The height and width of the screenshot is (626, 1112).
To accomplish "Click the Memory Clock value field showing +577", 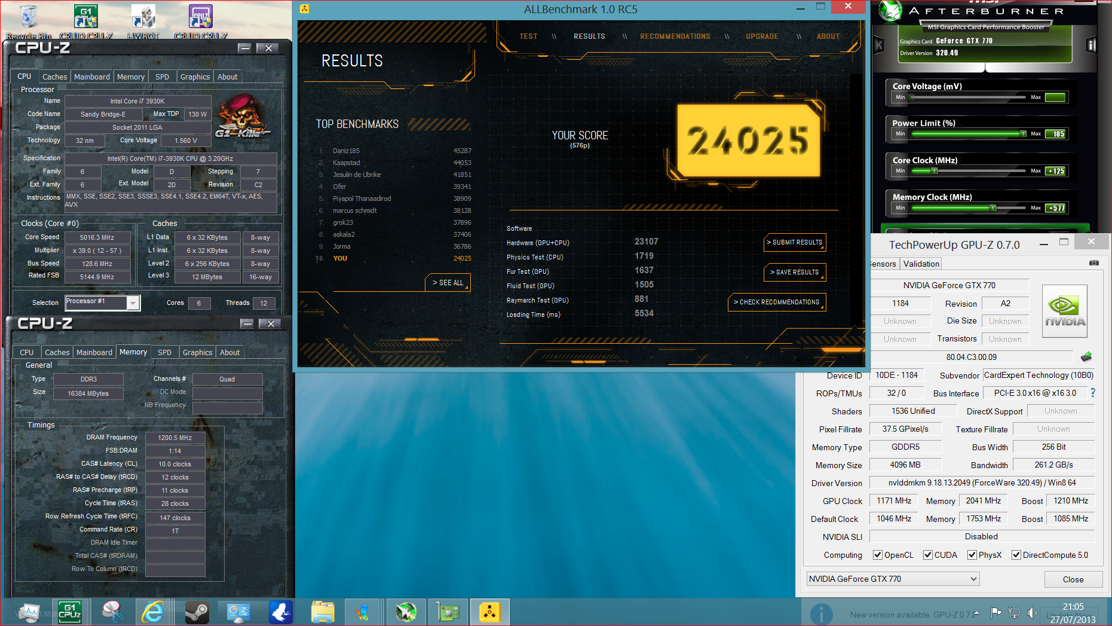I will point(1055,208).
